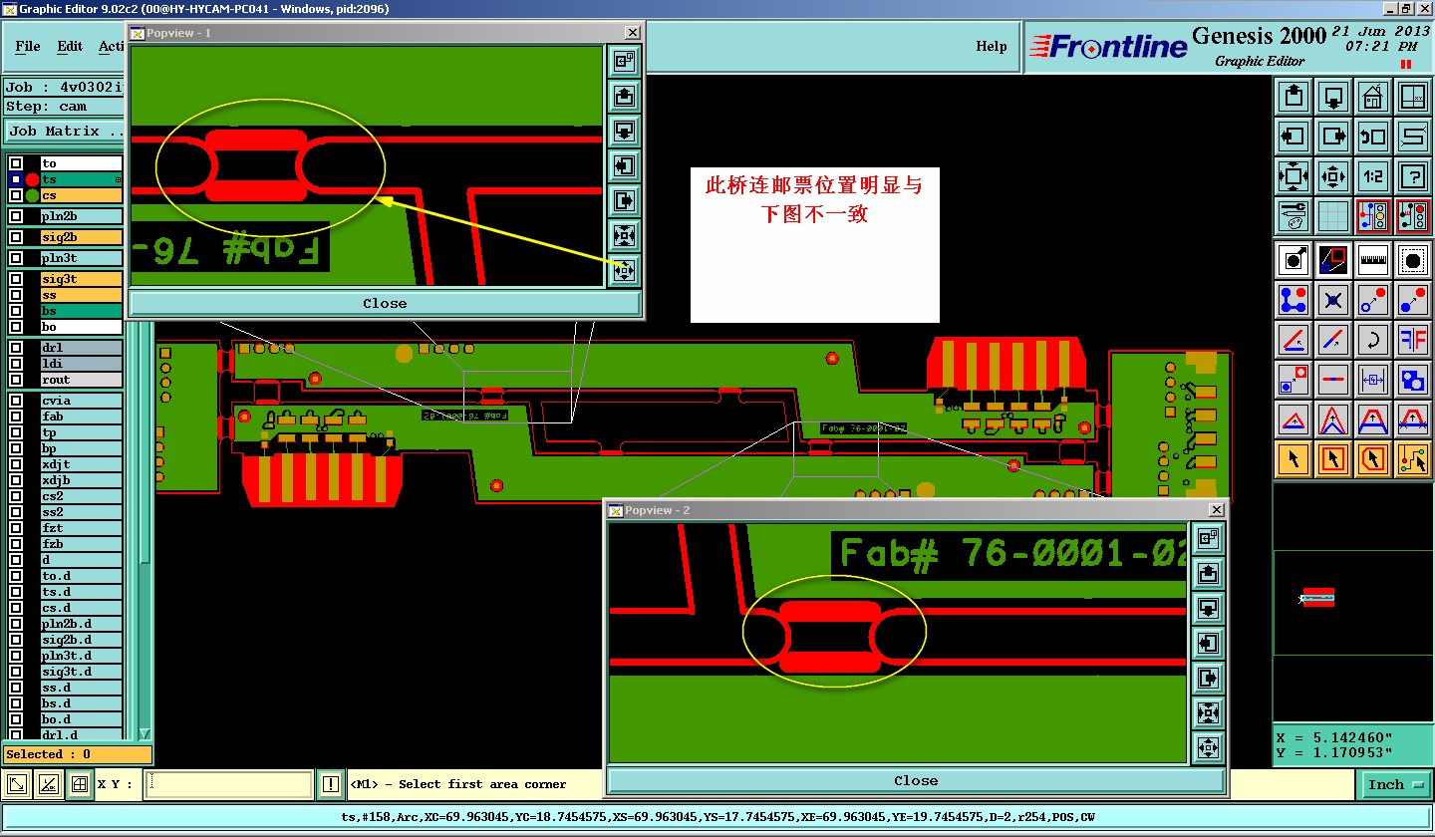Click the rotate arrow tool icon
The image size is (1435, 837).
click(x=1373, y=339)
